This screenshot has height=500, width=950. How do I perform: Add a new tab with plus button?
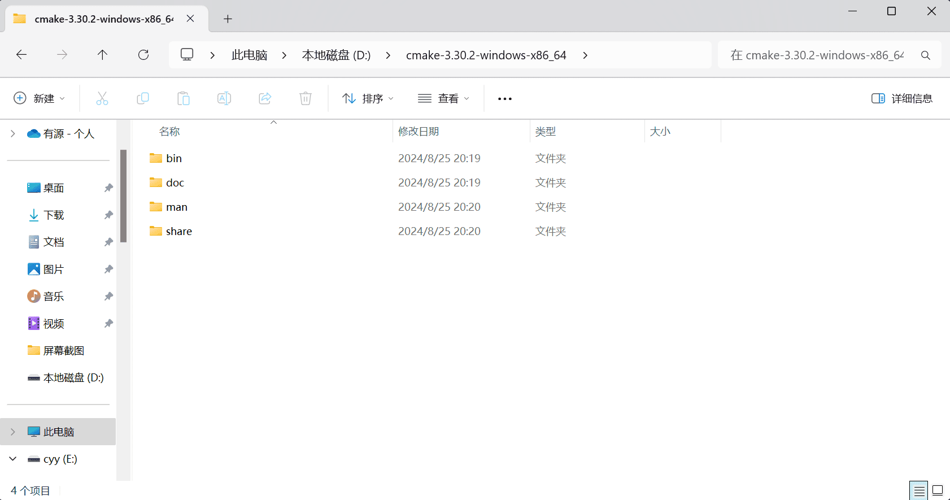point(228,19)
